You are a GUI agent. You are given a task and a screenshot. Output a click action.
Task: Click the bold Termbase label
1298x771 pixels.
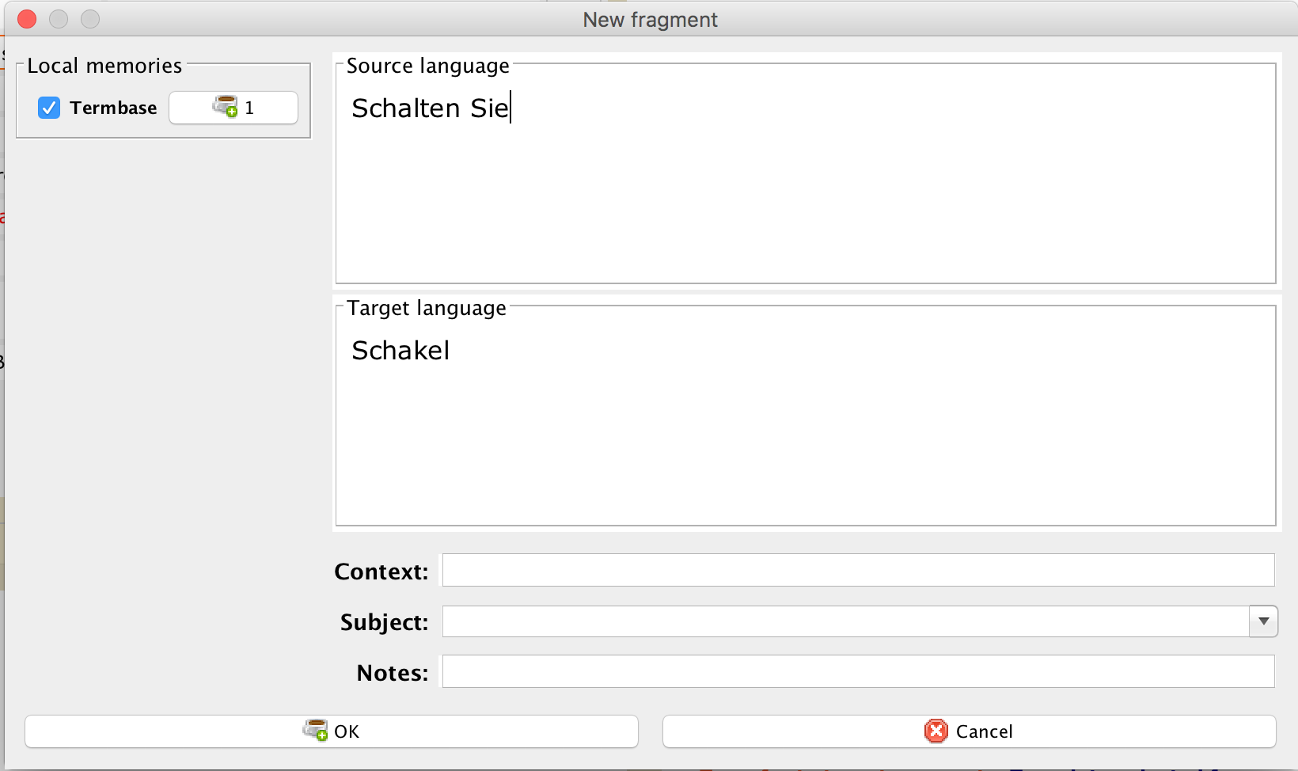113,108
